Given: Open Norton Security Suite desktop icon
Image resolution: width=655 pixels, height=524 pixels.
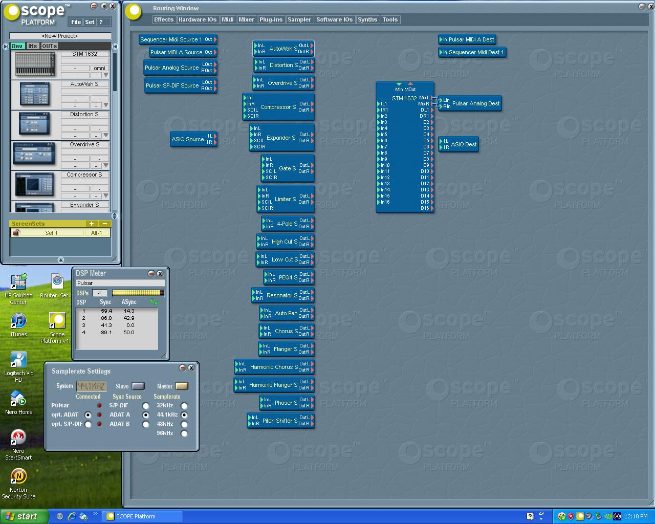Looking at the screenshot, I should click(x=18, y=484).
